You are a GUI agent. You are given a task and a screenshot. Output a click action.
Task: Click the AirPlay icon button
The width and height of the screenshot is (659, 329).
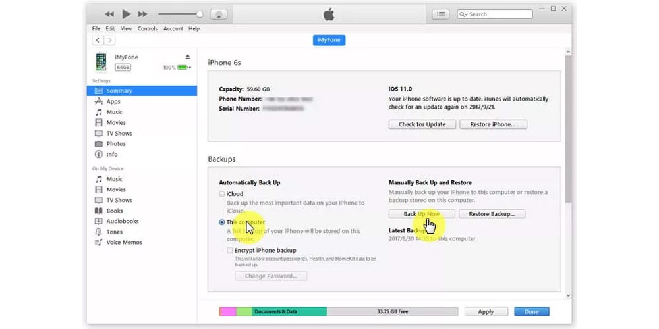[219, 14]
